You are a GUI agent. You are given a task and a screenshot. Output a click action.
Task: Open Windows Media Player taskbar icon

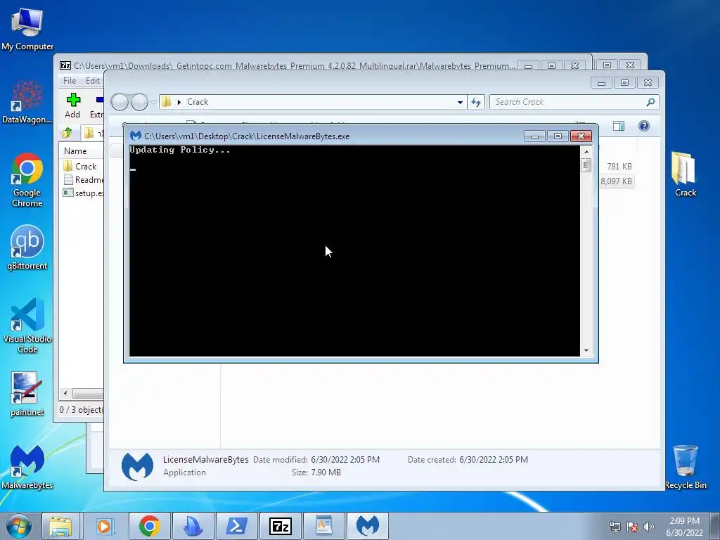point(104,526)
